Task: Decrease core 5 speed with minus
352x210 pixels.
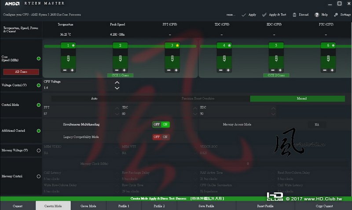Action: [272, 70]
